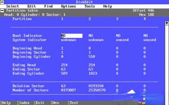Click the F1 Help function key button
The width and height of the screenshot is (169, 105).
coord(5,103)
